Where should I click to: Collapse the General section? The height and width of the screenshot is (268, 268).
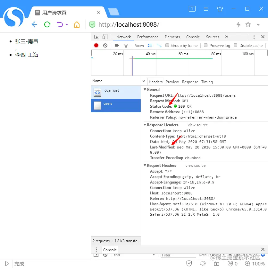pos(145,89)
